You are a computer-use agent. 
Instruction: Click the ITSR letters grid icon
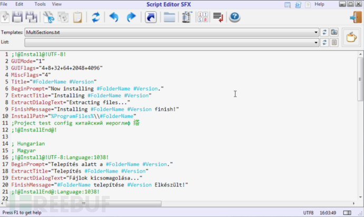pyautogui.click(x=203, y=17)
